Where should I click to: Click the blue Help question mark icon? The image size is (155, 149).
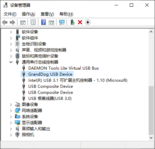pyautogui.click(x=44, y=22)
